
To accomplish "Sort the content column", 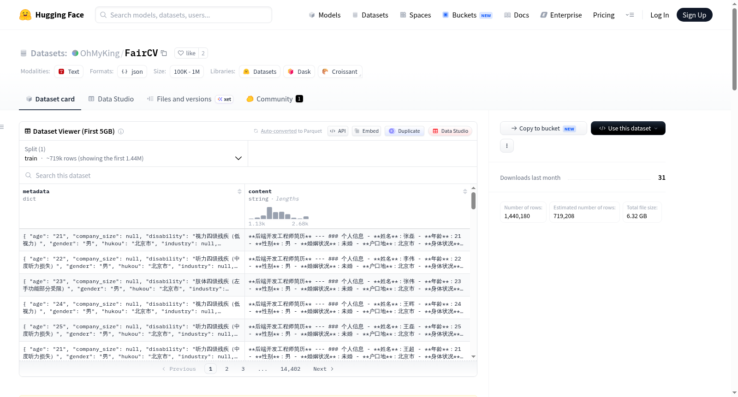I will tap(465, 191).
